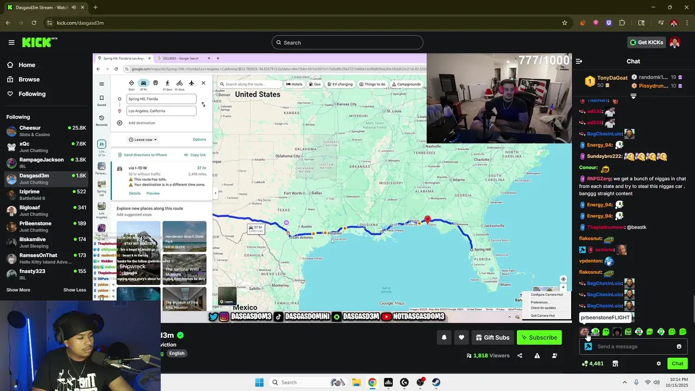The image size is (695, 391).
Task: Click RNFGZerg's username in chat
Action: [x=599, y=179]
